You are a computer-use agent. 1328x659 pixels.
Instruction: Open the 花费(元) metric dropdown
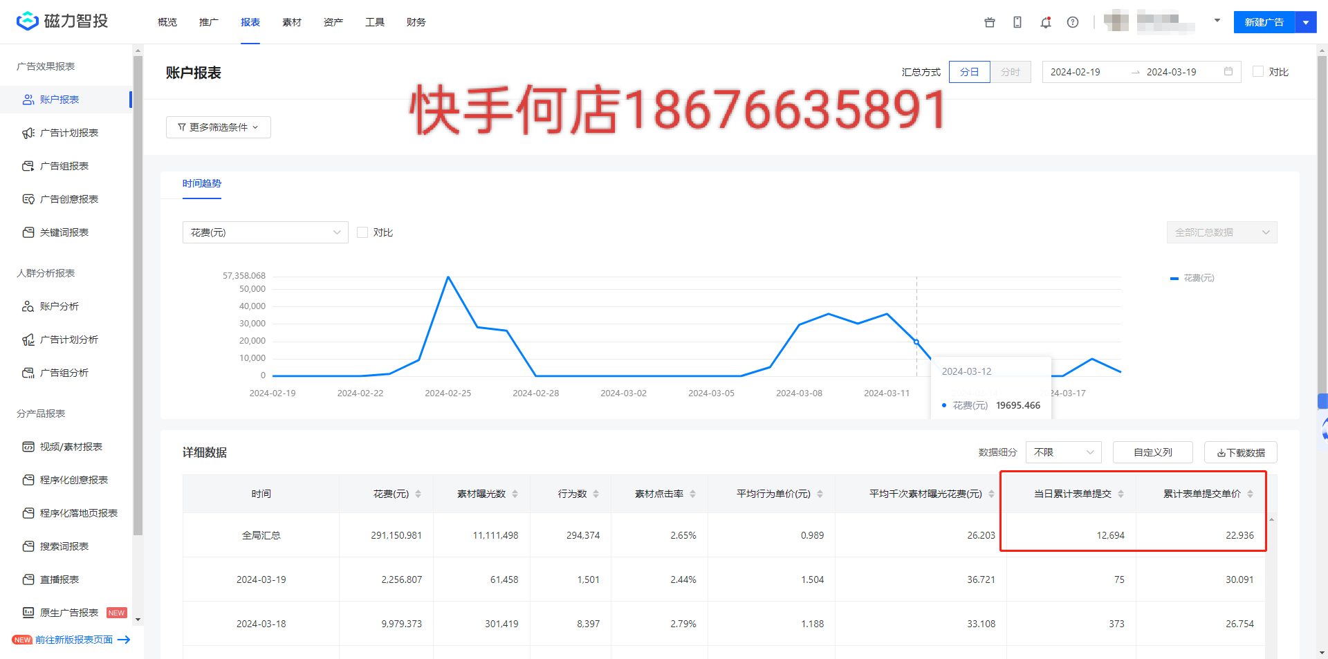pos(266,232)
